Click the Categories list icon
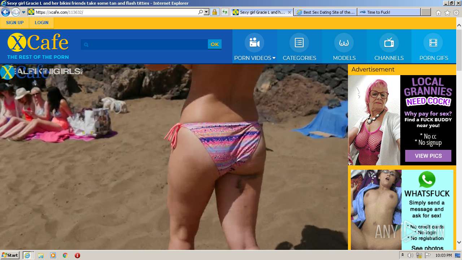The height and width of the screenshot is (260, 462). tap(299, 43)
